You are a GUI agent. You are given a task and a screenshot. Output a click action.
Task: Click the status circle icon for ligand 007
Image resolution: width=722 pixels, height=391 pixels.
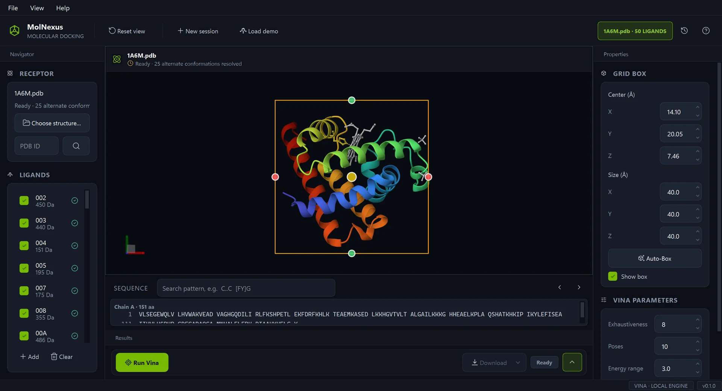point(75,291)
